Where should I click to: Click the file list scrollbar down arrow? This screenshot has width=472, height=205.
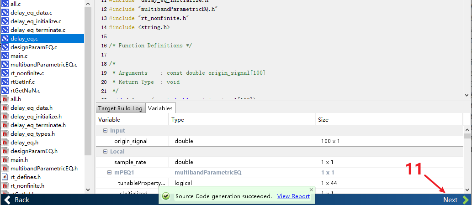point(88,190)
